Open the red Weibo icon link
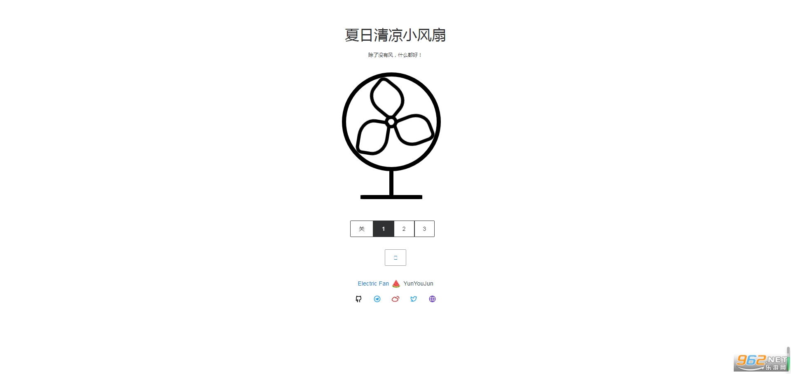This screenshot has width=791, height=374. (395, 299)
